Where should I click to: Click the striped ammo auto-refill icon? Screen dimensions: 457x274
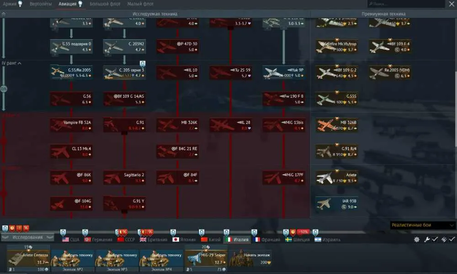click(x=444, y=239)
